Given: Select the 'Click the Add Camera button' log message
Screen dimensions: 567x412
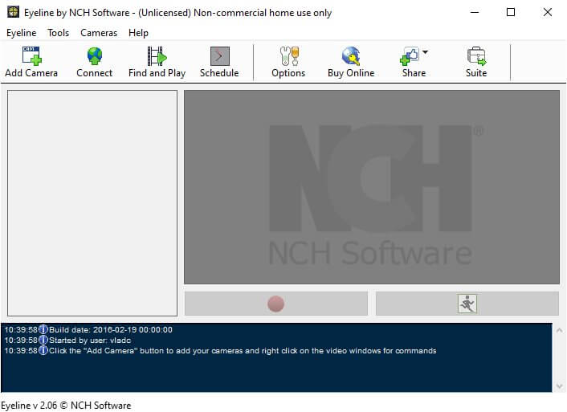Looking at the screenshot, I should [x=220, y=350].
